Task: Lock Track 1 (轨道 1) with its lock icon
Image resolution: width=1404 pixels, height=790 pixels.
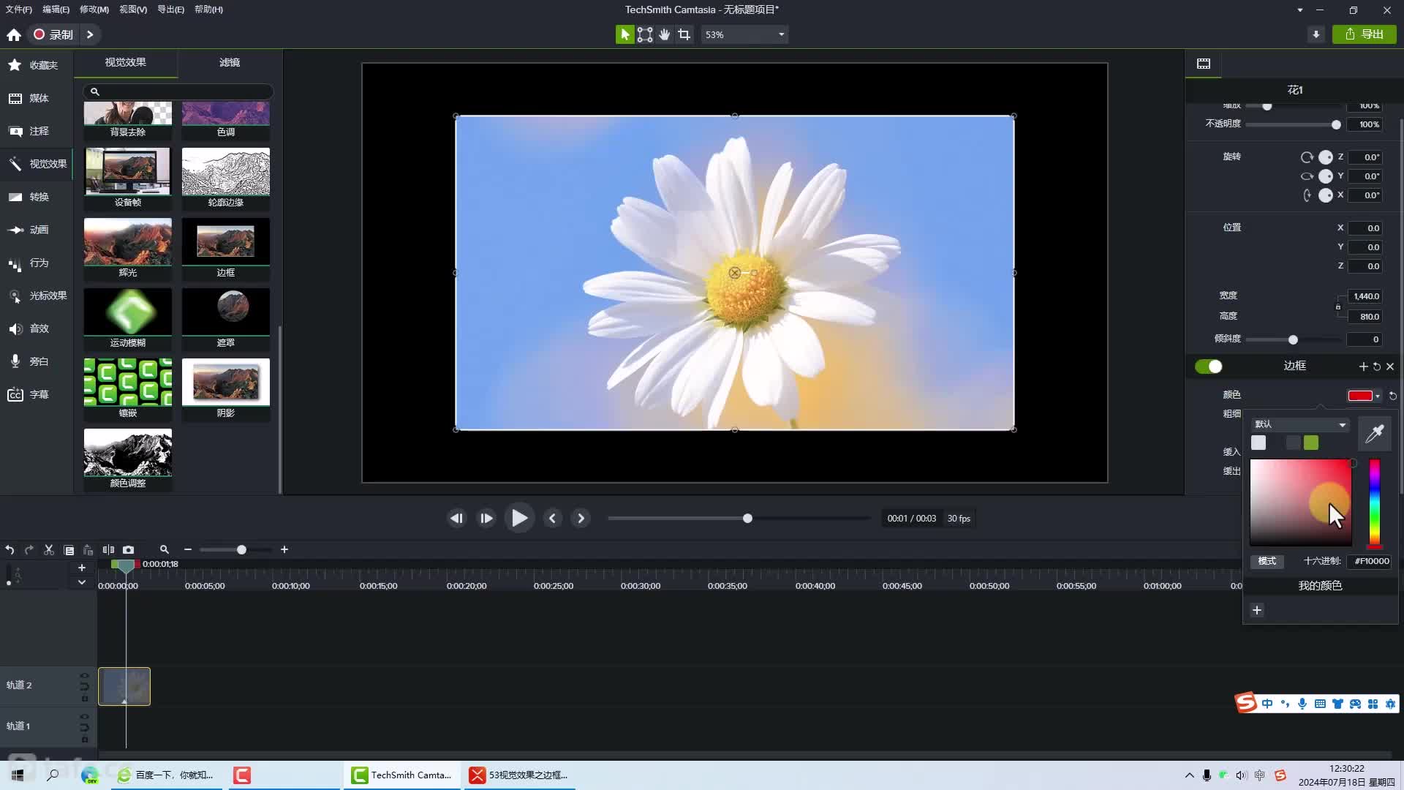Action: (x=84, y=740)
